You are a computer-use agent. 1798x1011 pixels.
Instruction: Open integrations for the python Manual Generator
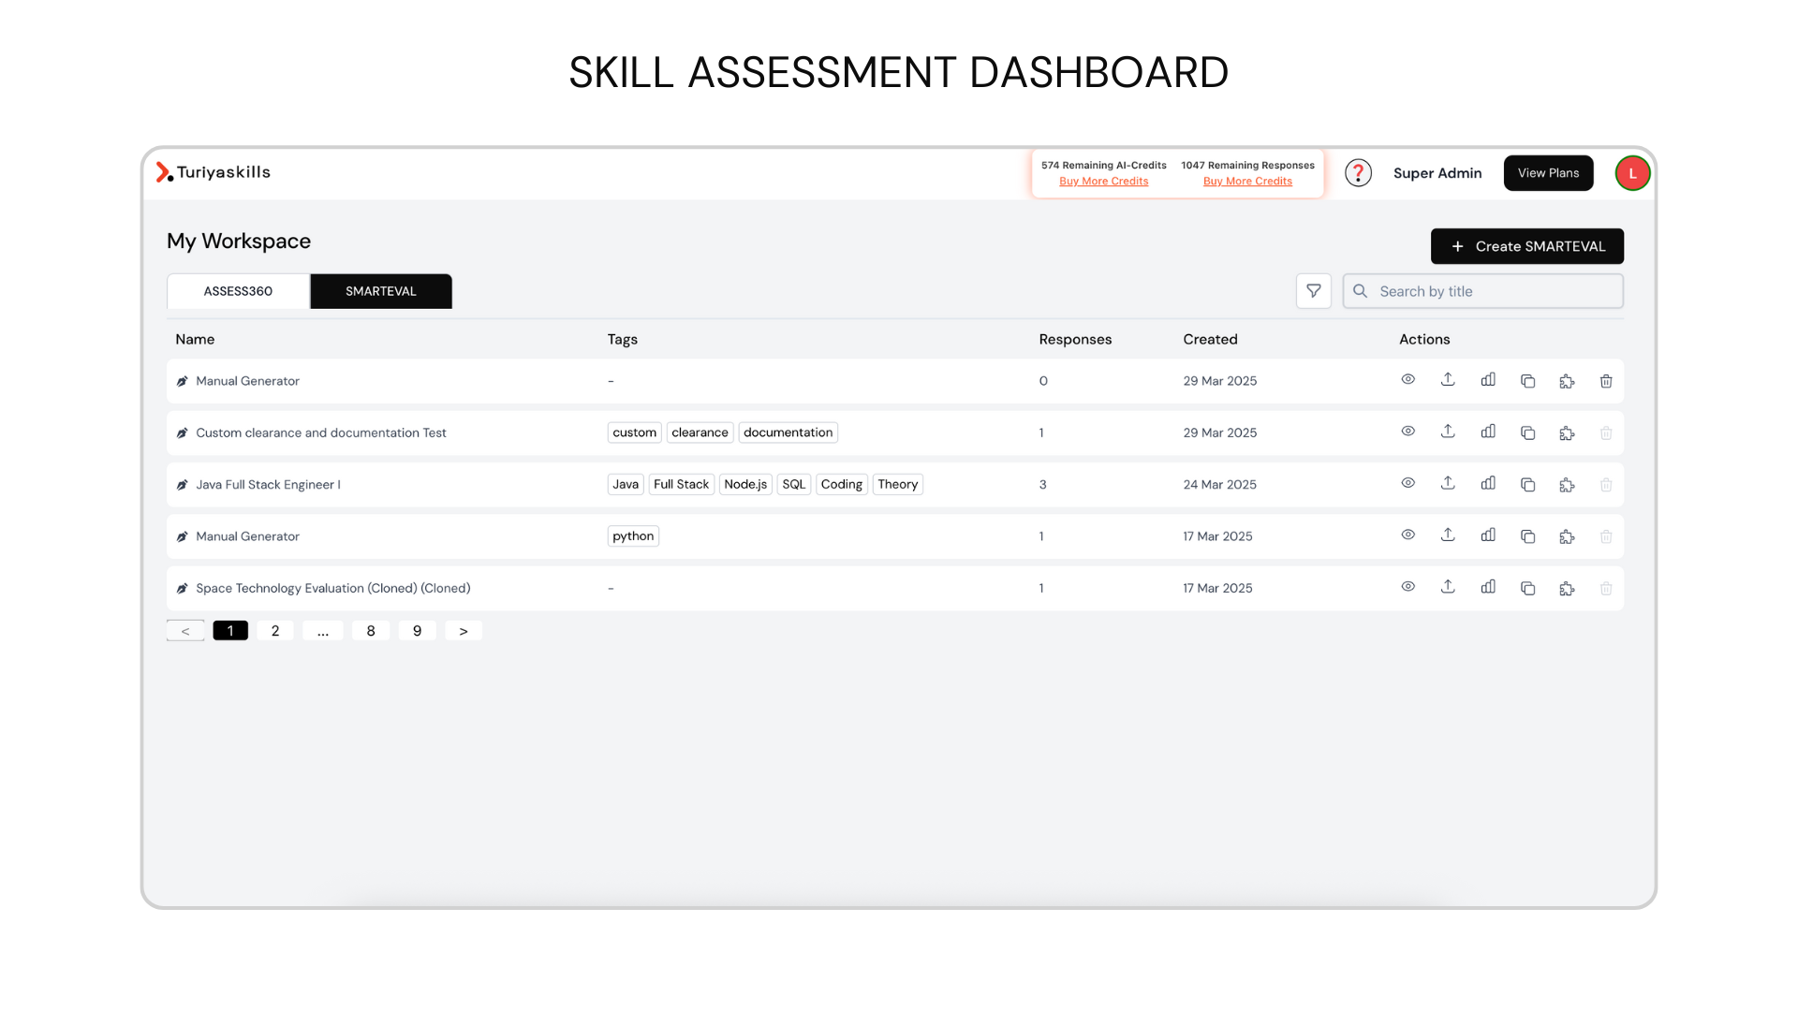tap(1567, 537)
